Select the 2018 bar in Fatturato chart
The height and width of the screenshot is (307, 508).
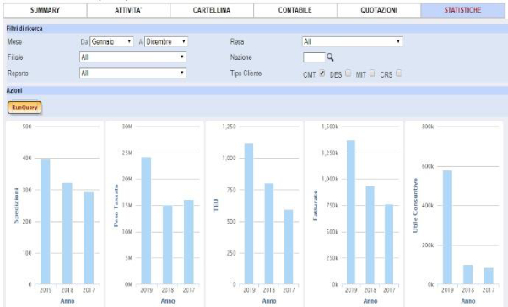pyautogui.click(x=370, y=235)
